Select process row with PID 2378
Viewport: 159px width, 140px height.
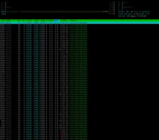pyautogui.click(x=44, y=88)
